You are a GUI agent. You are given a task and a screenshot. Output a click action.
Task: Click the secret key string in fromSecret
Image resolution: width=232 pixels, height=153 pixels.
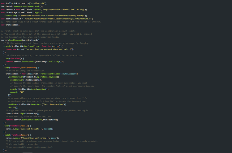pos(52,15)
